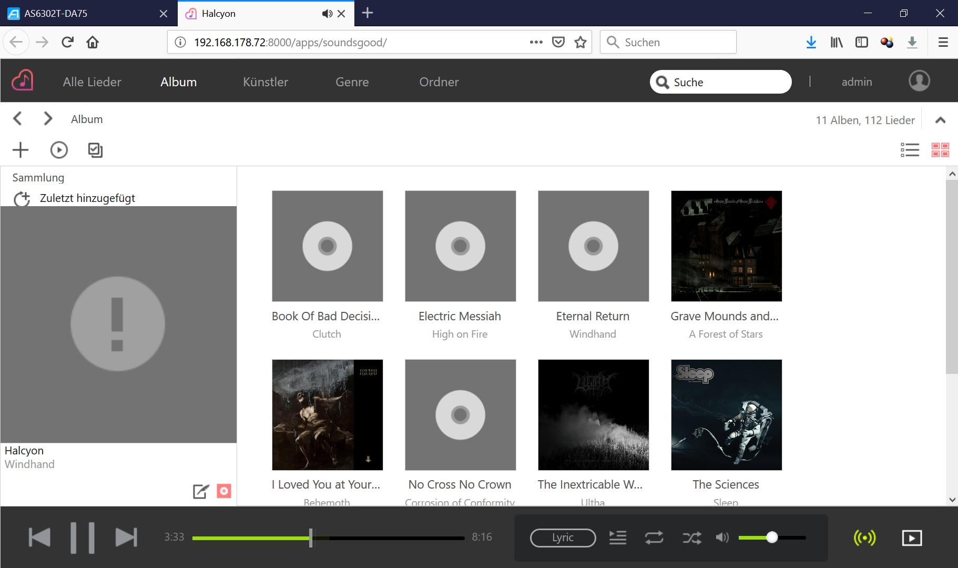Click the Windhand artist under Eternal Return

click(x=593, y=334)
